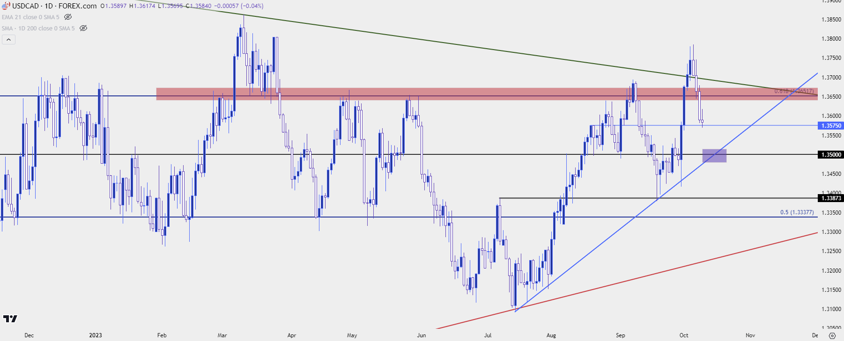The width and height of the screenshot is (844, 341).
Task: Open the TradingView logo link
Action: [10, 319]
